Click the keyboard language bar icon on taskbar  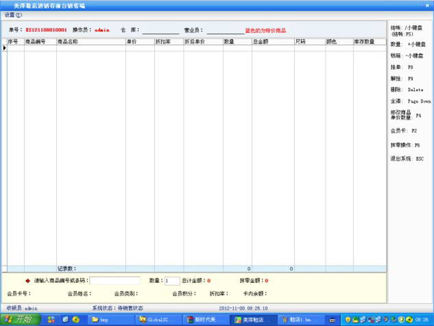333,321
